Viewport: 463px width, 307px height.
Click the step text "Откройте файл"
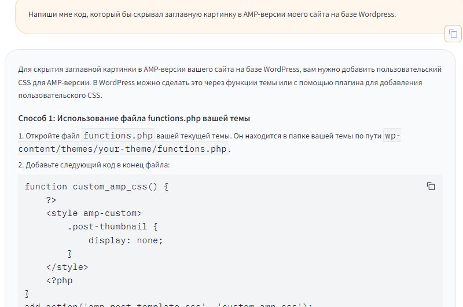tap(51, 136)
